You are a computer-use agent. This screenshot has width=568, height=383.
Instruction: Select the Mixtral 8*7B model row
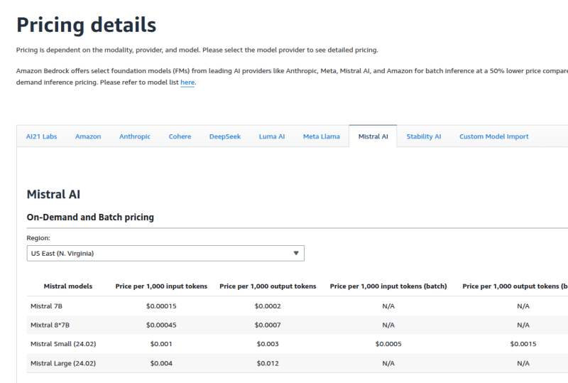tap(50, 325)
